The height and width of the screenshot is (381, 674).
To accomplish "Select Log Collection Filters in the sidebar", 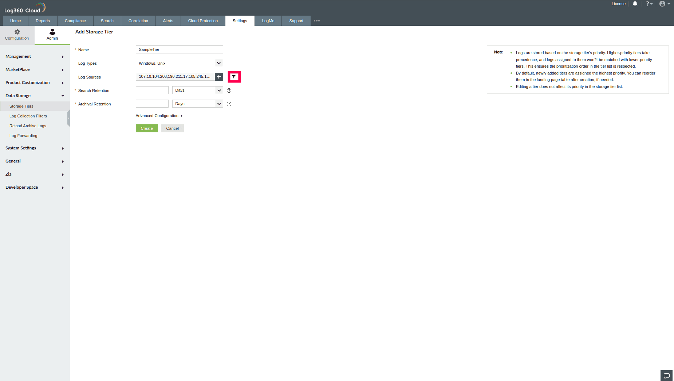I will [x=28, y=116].
